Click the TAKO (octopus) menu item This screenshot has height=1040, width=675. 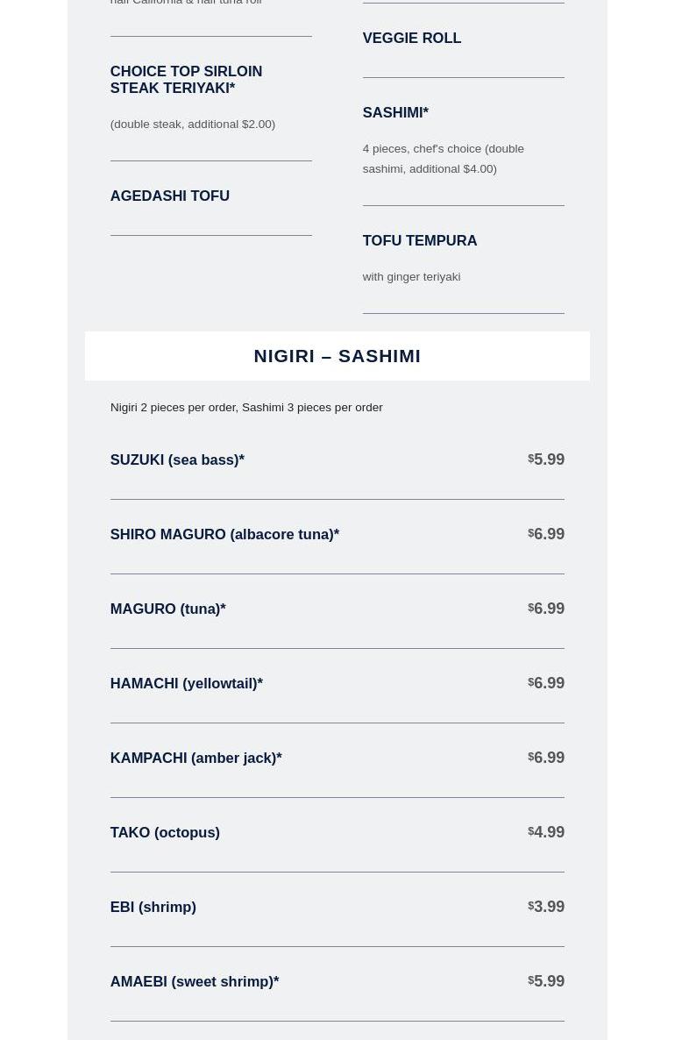coord(165,832)
